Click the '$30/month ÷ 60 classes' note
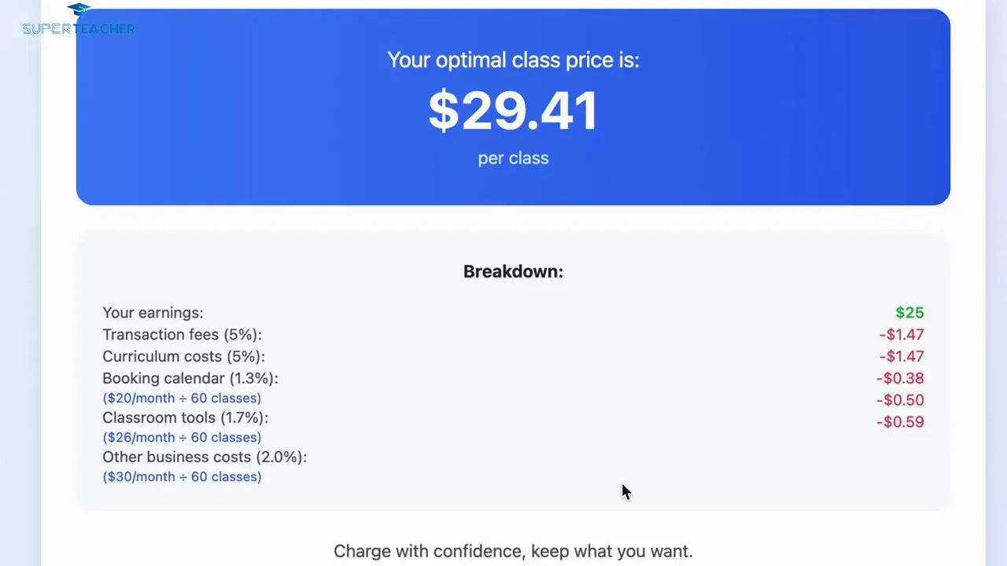The height and width of the screenshot is (566, 1007). tap(182, 476)
